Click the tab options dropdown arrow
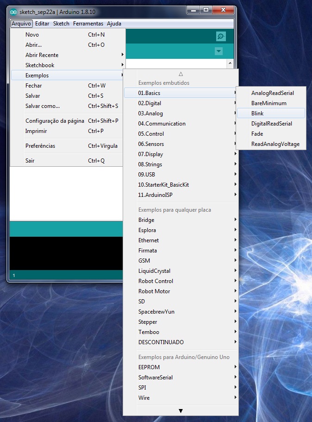Image resolution: width=312 pixels, height=422 pixels. tap(219, 51)
